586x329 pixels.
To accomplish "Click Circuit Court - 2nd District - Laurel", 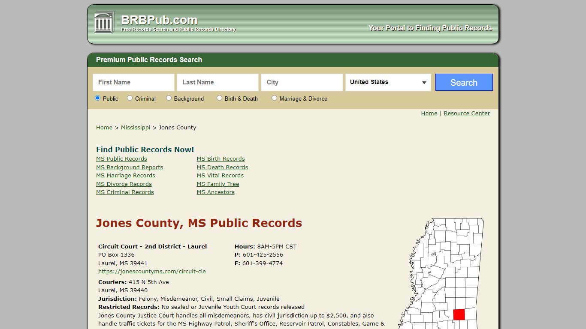I will pos(153,247).
